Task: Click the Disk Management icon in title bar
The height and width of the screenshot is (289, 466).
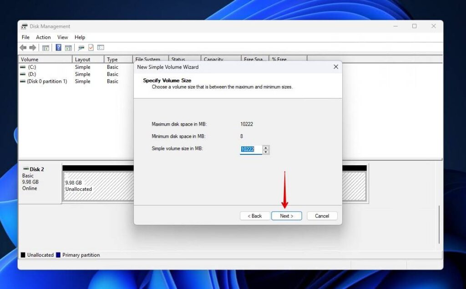Action: 25,26
